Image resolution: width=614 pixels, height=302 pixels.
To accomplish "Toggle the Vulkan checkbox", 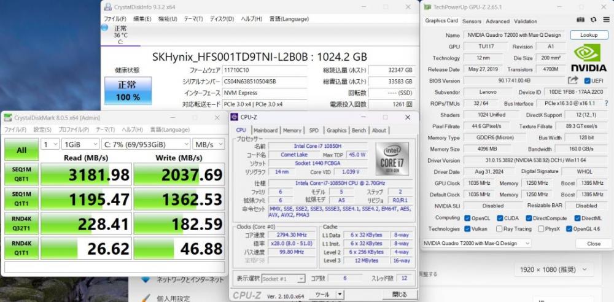I will [x=467, y=229].
